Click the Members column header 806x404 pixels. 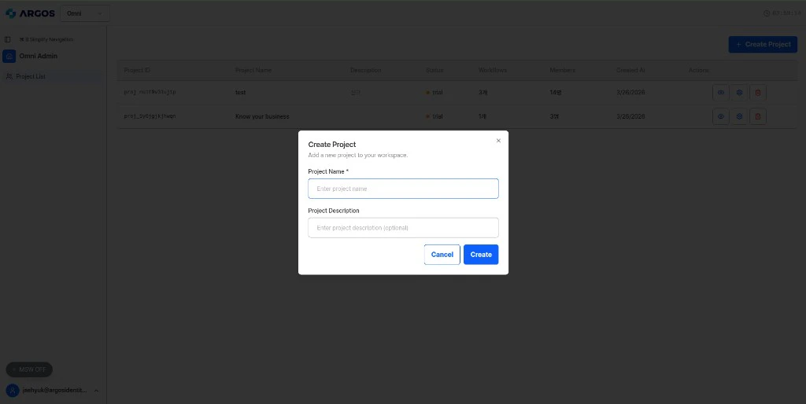click(562, 70)
